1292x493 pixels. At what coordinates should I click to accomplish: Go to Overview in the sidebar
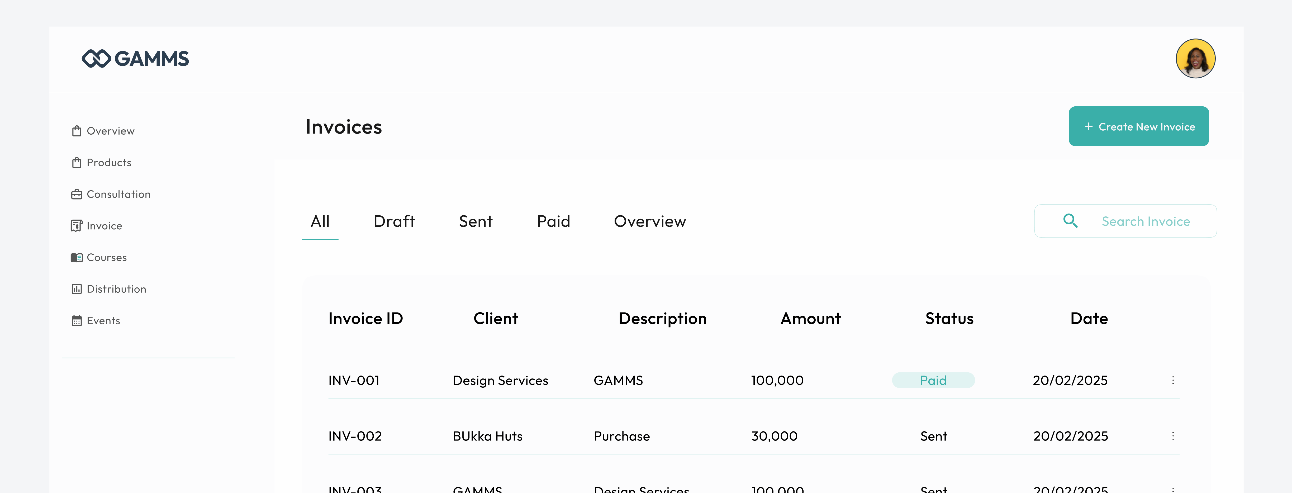[x=110, y=131]
